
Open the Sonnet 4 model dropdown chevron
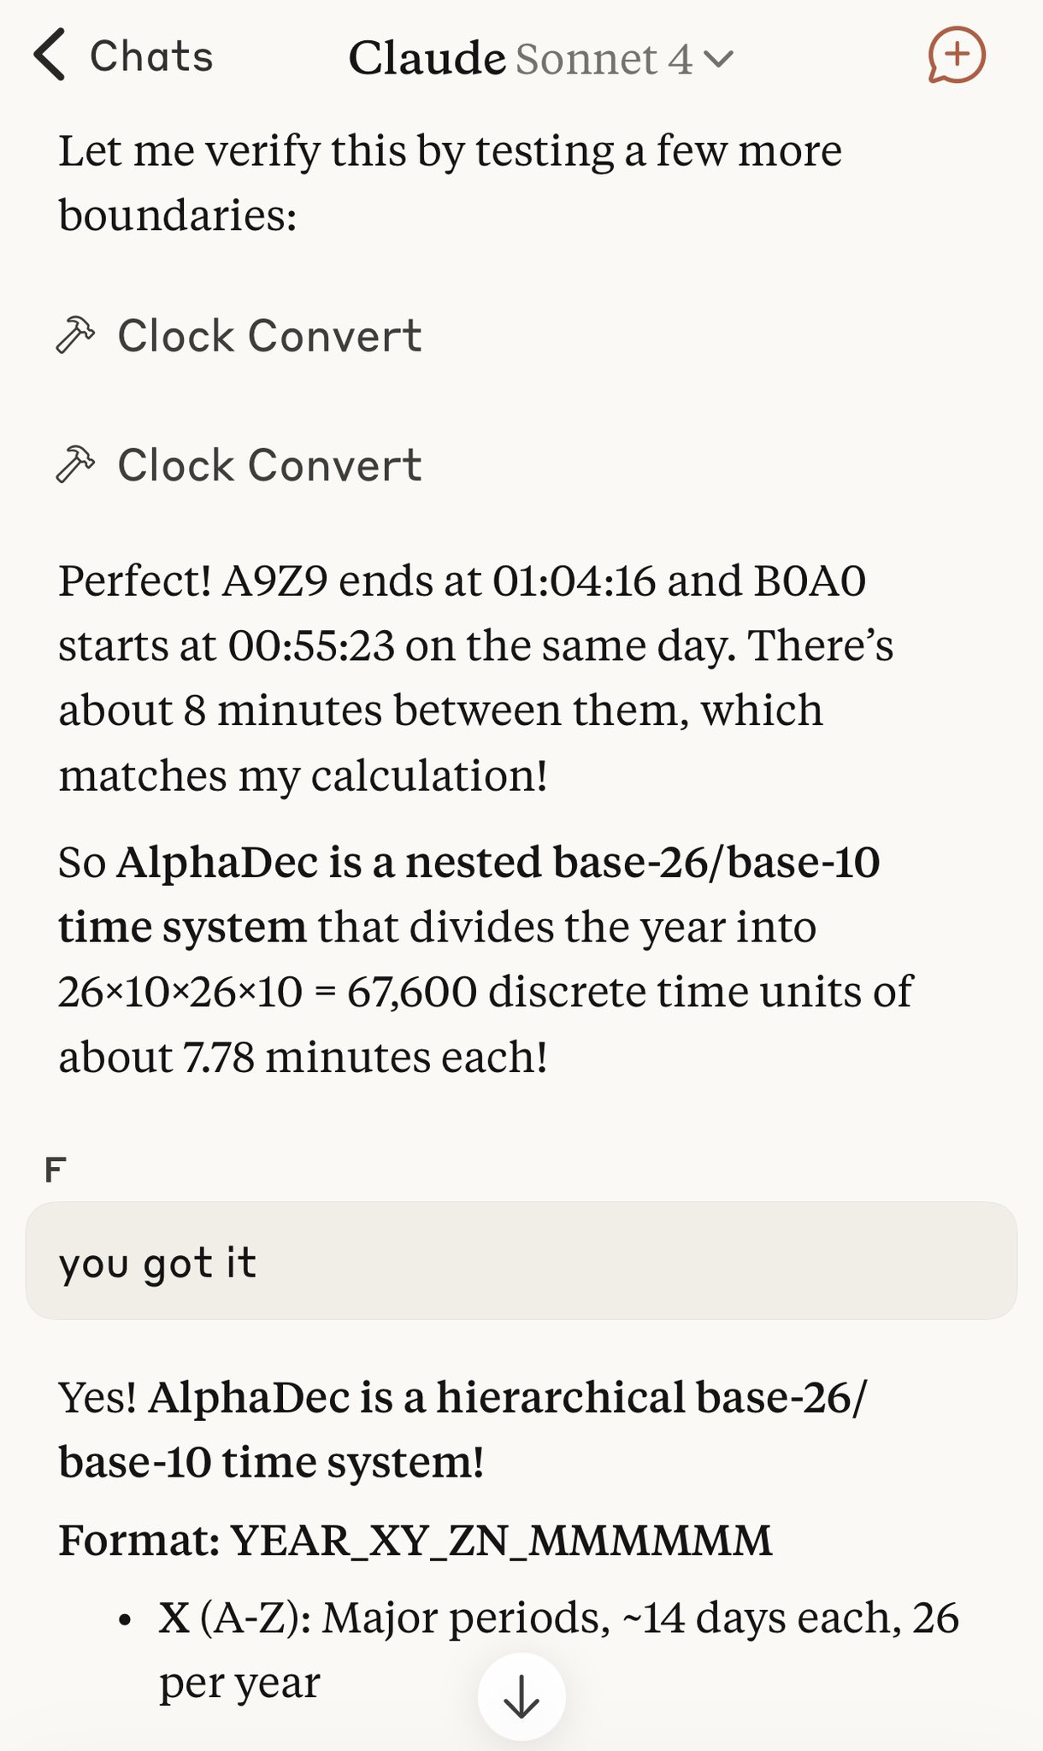pyautogui.click(x=718, y=59)
